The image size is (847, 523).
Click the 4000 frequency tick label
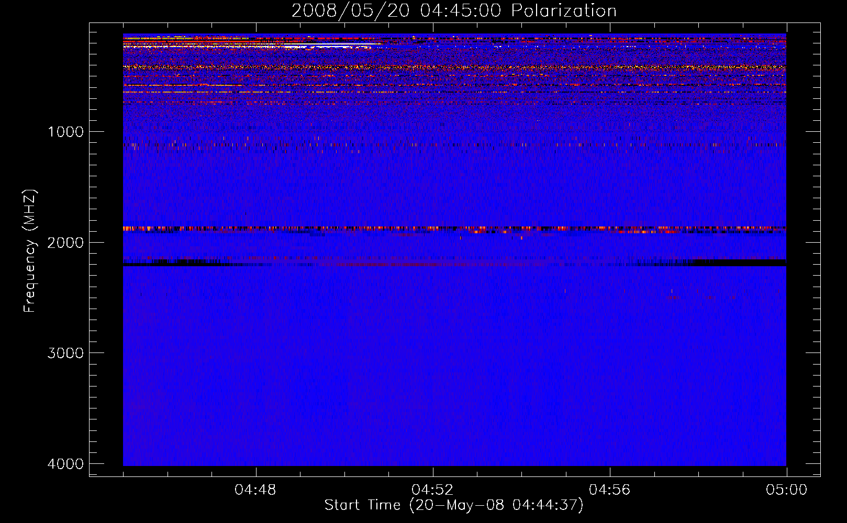[65, 464]
